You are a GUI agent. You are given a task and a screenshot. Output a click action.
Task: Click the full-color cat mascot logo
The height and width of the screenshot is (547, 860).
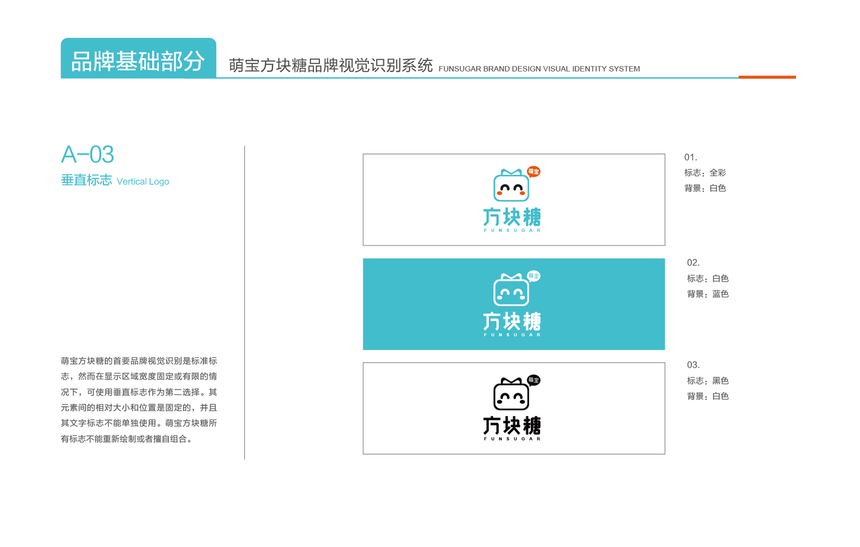511,185
